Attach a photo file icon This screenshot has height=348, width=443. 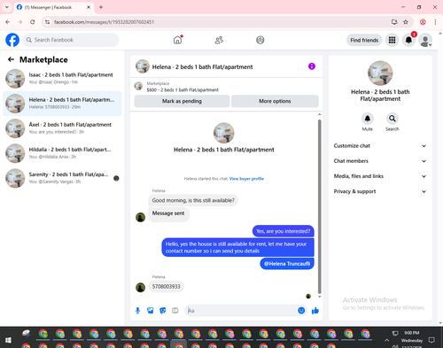[151, 311]
